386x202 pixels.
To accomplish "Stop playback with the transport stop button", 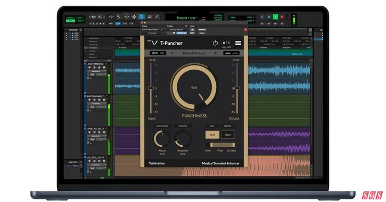I will [269, 17].
